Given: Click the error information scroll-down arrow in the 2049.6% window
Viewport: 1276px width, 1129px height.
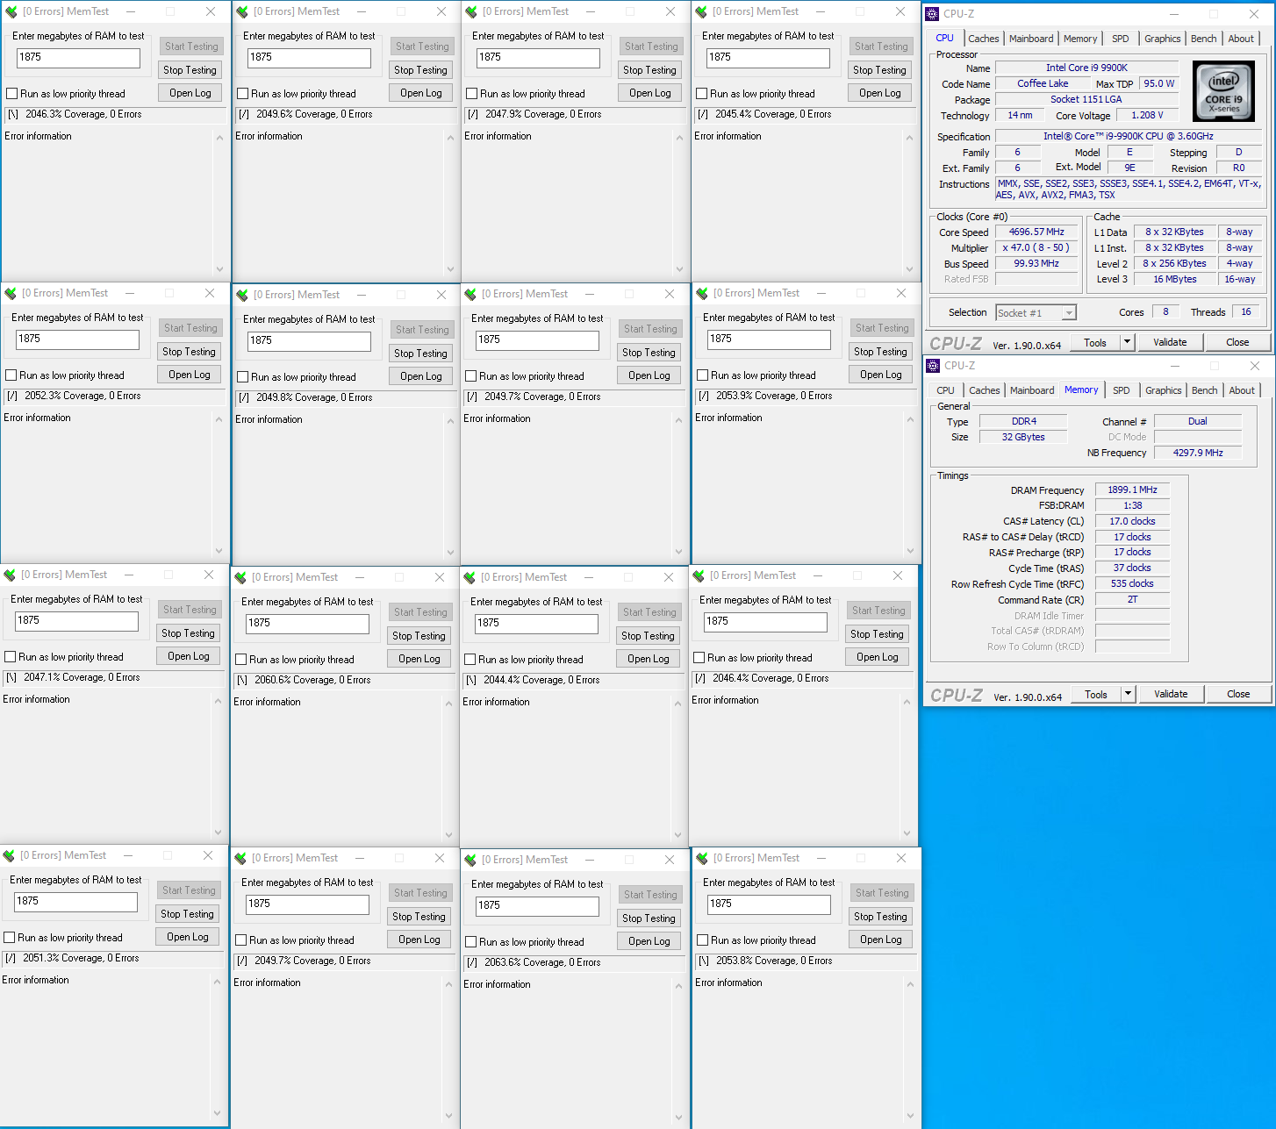Looking at the screenshot, I should [x=450, y=269].
